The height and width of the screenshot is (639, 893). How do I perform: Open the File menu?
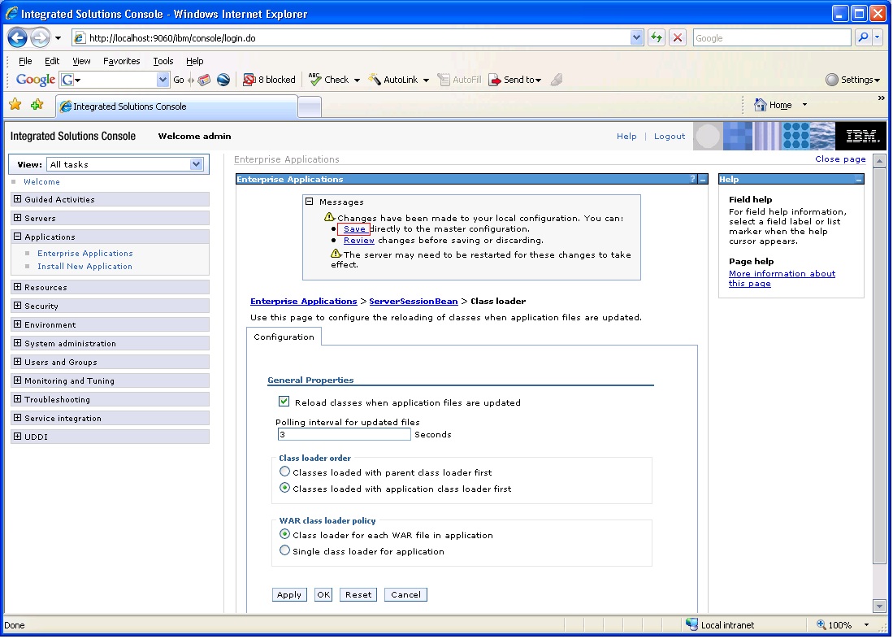[x=25, y=61]
